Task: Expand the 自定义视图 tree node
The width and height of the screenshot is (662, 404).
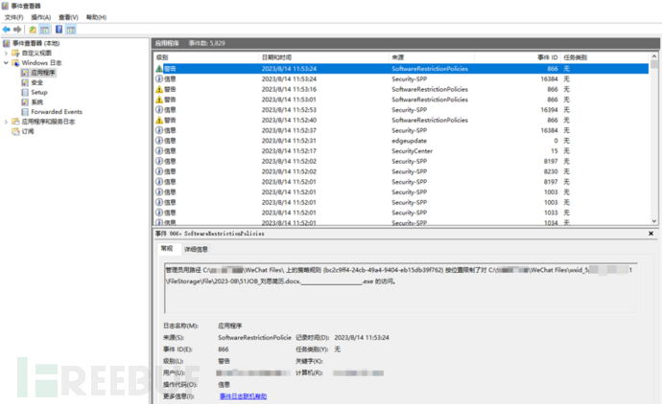Action: (x=6, y=53)
